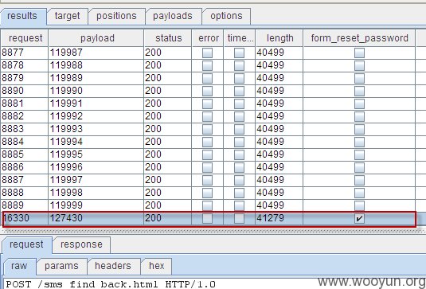Select the raw view tab
The image size is (426, 289).
coord(19,266)
